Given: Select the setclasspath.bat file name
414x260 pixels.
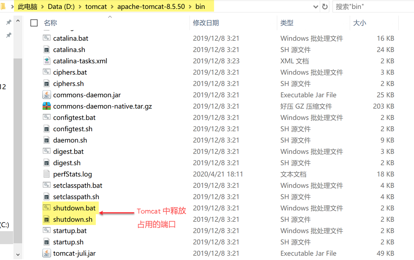Looking at the screenshot, I should 78,185.
